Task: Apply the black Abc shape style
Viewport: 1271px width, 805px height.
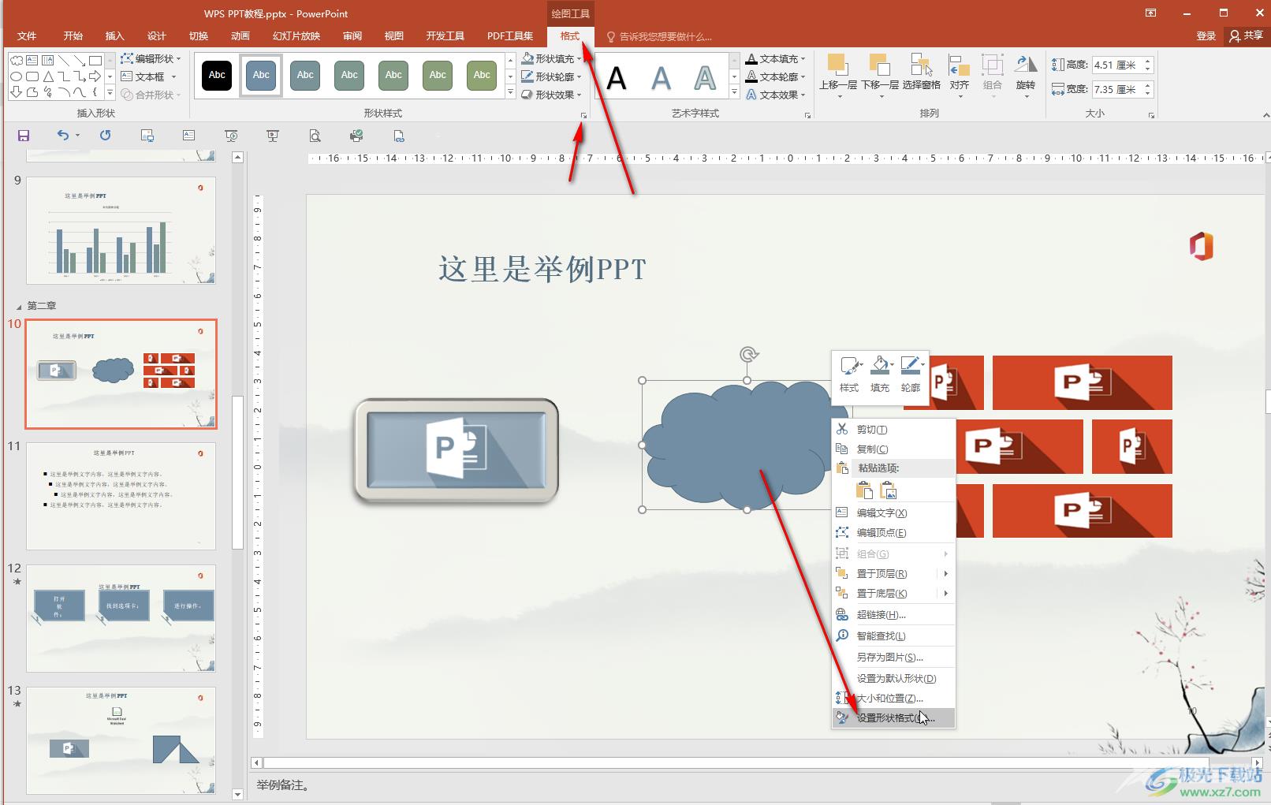Action: (217, 76)
